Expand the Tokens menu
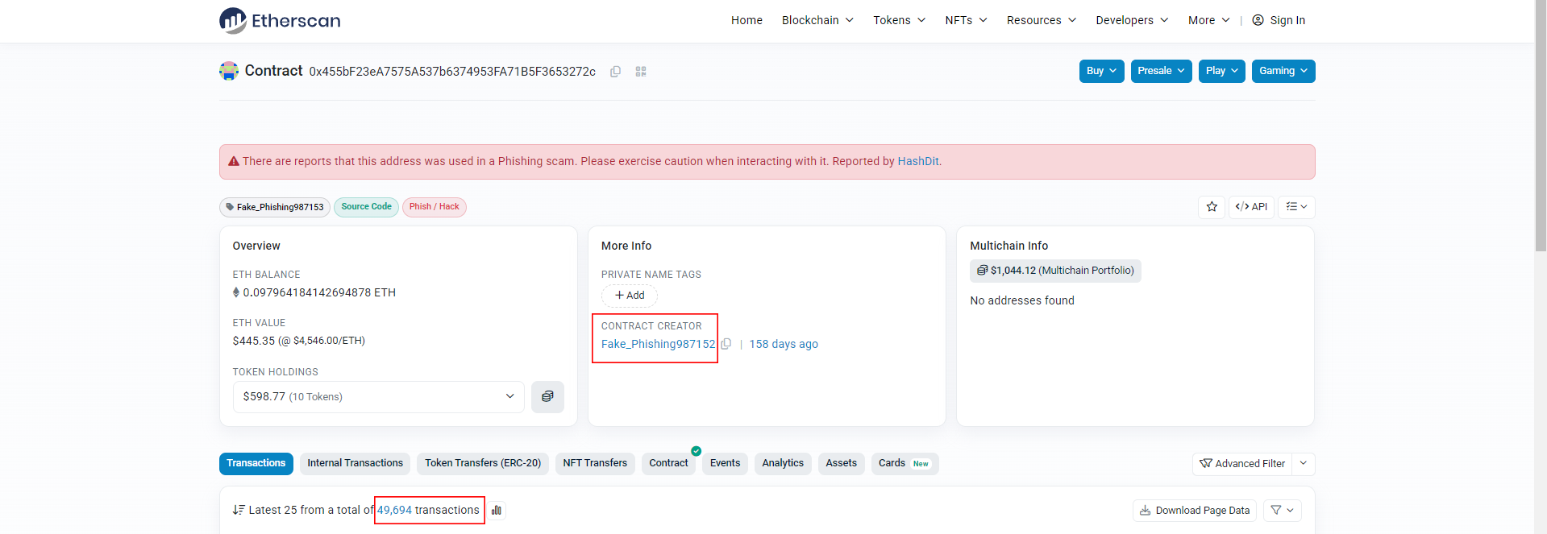The image size is (1547, 534). click(x=899, y=20)
